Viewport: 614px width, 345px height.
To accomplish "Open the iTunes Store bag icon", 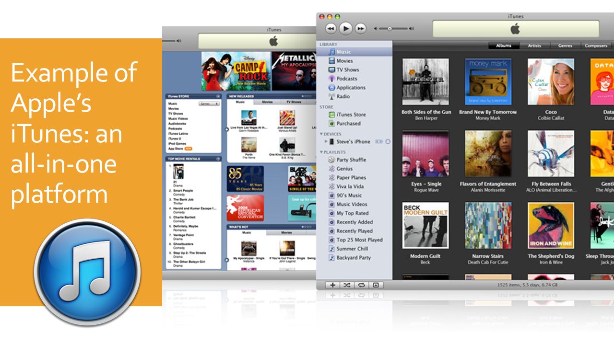I will (332, 115).
